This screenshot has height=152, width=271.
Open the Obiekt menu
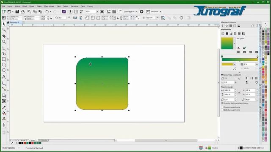pos(32,6)
